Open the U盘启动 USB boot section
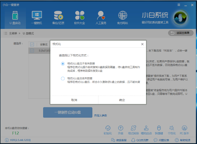 coord(15,17)
